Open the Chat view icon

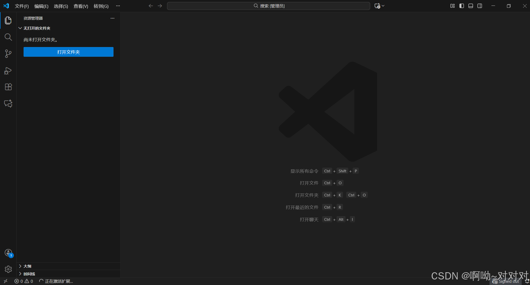8,103
